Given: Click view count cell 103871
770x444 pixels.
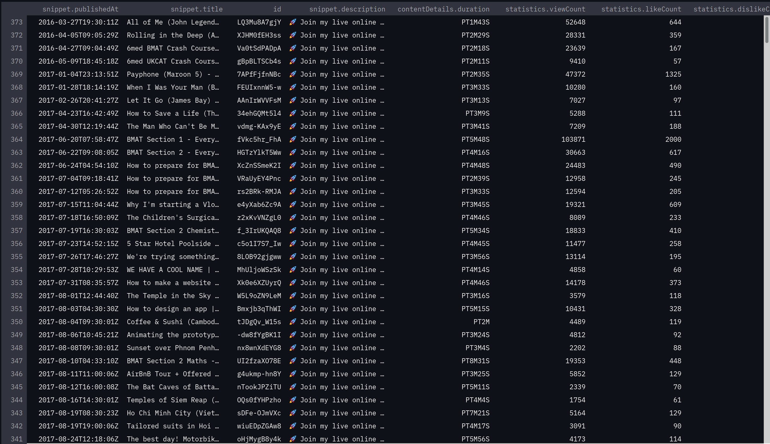Looking at the screenshot, I should point(573,139).
